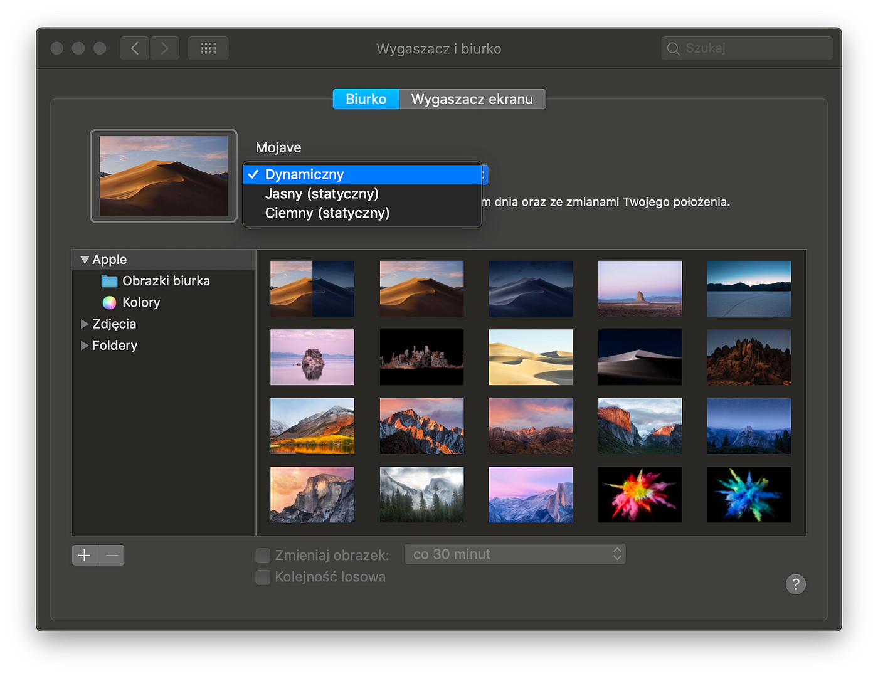This screenshot has height=676, width=878.
Task: Select the Obrazki biurka folder icon
Action: (109, 281)
